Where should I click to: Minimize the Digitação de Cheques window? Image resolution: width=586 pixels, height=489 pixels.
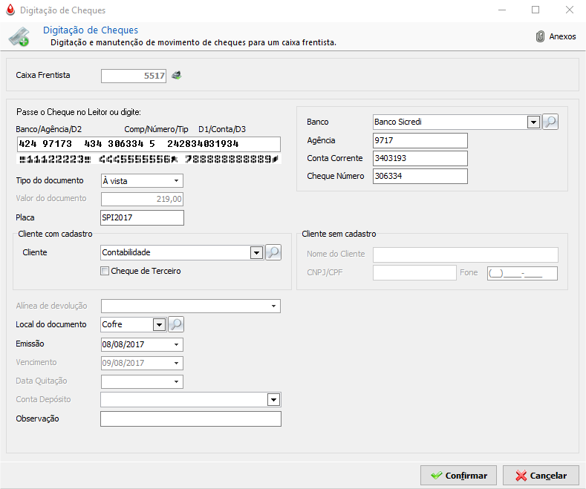pyautogui.click(x=502, y=10)
